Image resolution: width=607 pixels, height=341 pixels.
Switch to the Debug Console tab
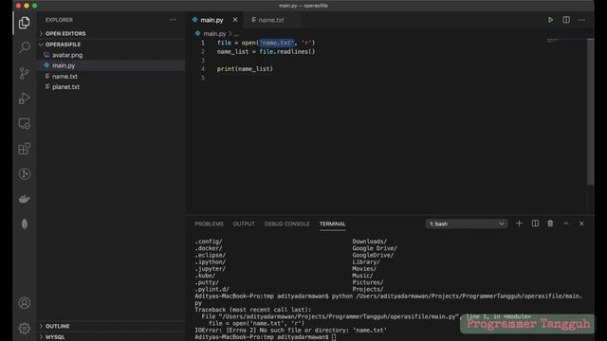click(x=286, y=224)
